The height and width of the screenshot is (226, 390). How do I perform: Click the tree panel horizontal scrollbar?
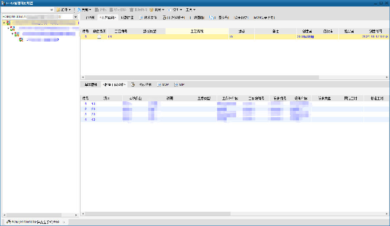point(34,215)
